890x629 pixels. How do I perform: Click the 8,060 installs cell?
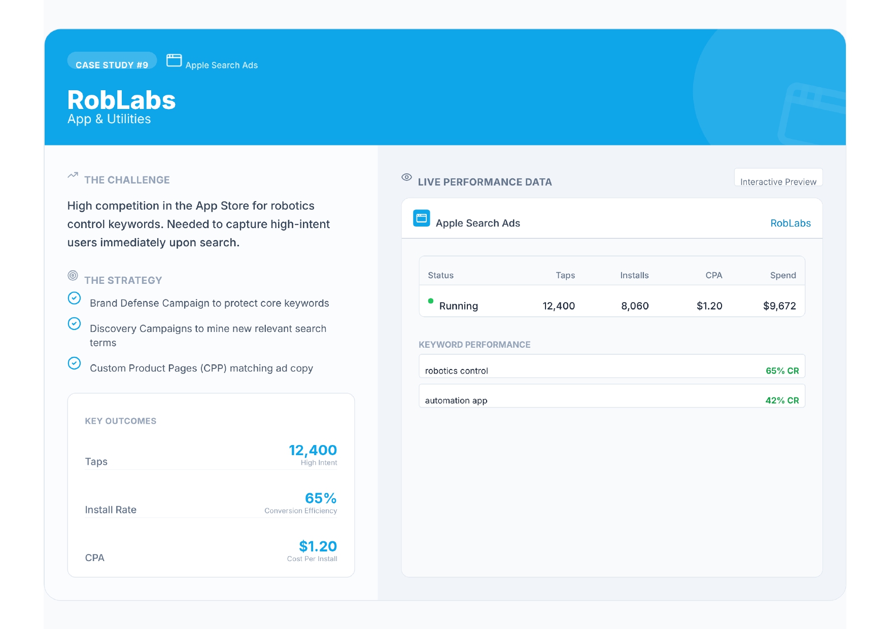tap(635, 306)
